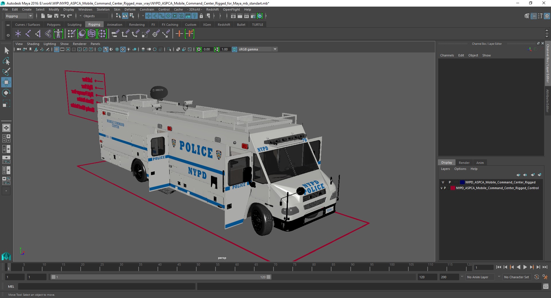Open Render Settings icon
Image resolution: width=551 pixels, height=298 pixels.
[x=253, y=16]
